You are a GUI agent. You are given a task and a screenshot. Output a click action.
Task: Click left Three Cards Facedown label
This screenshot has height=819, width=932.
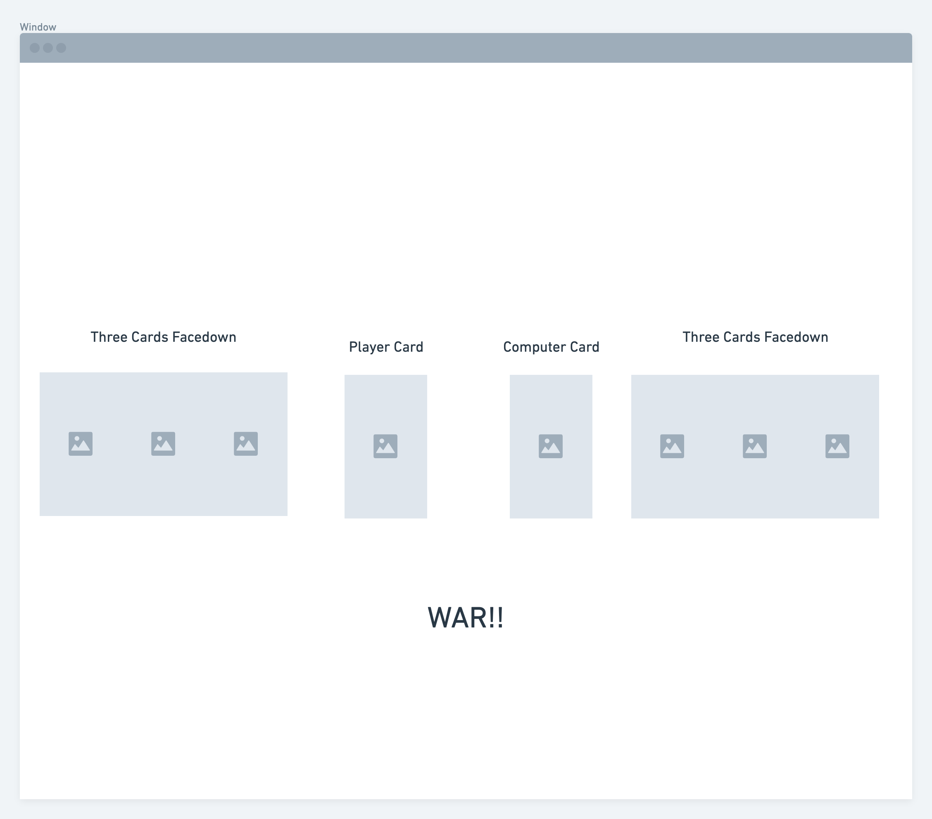pyautogui.click(x=163, y=337)
